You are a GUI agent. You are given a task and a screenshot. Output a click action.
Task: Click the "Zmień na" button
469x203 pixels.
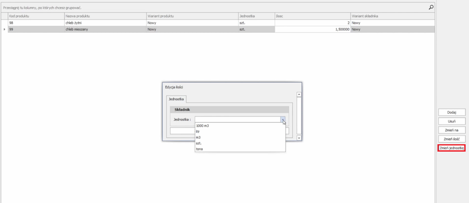pyautogui.click(x=451, y=130)
